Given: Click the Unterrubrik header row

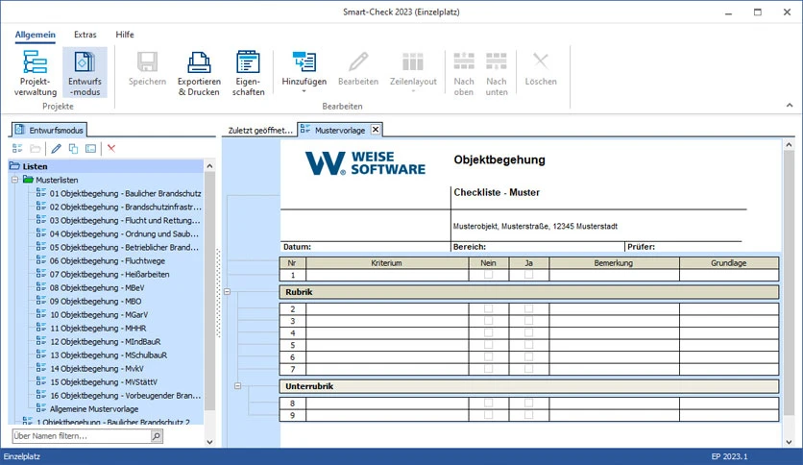Looking at the screenshot, I should (x=529, y=386).
